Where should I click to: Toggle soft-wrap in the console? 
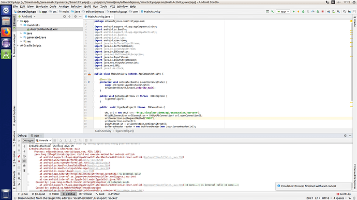tap(24, 156)
